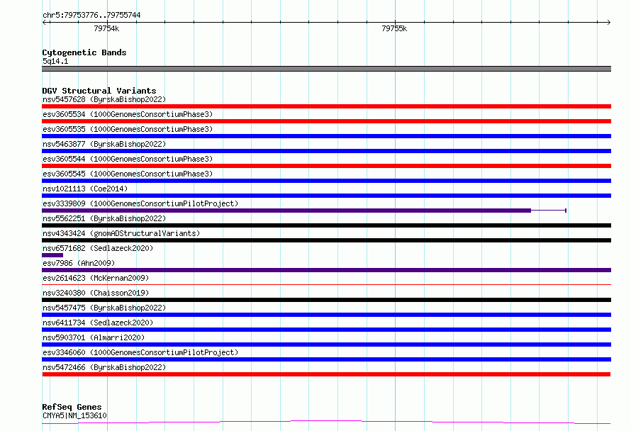Click the nsv5457628 (ByrskaBishop2022) label
Image resolution: width=631 pixels, height=431 pixels.
(x=104, y=99)
